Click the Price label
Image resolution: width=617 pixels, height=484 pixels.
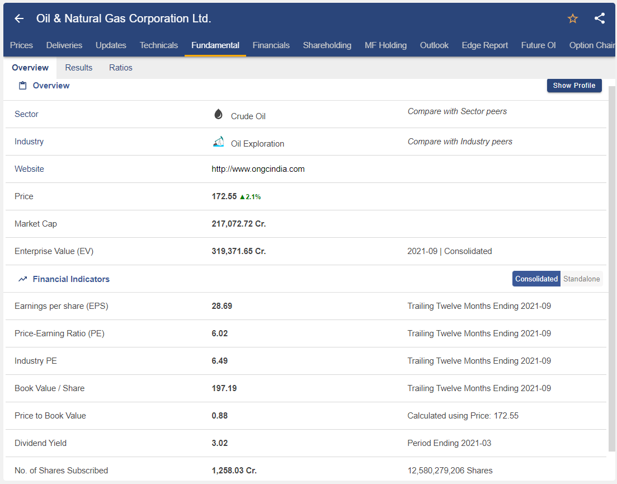pyautogui.click(x=23, y=196)
